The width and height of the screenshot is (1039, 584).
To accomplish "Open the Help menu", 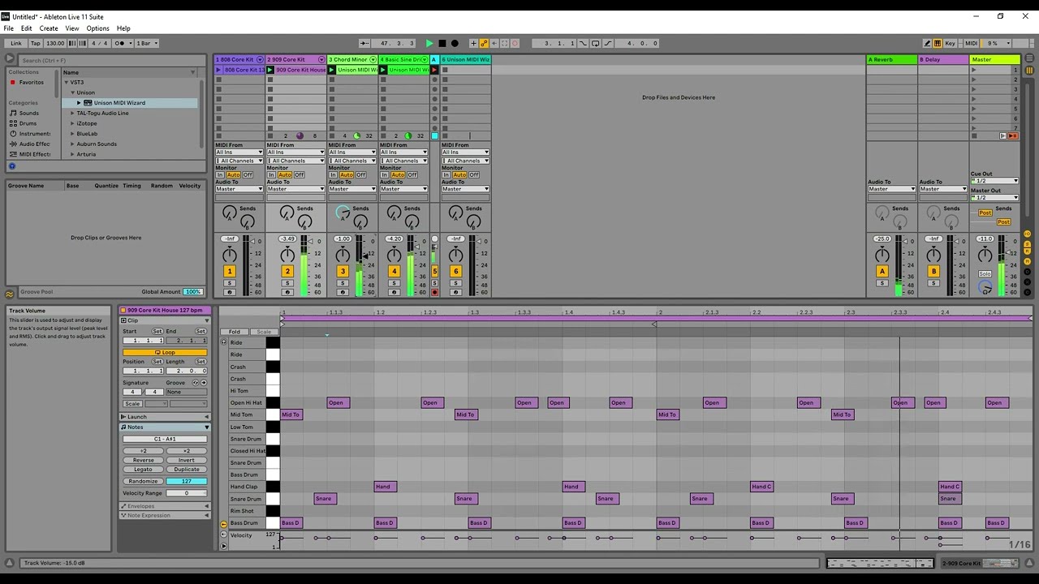I will 123,28.
